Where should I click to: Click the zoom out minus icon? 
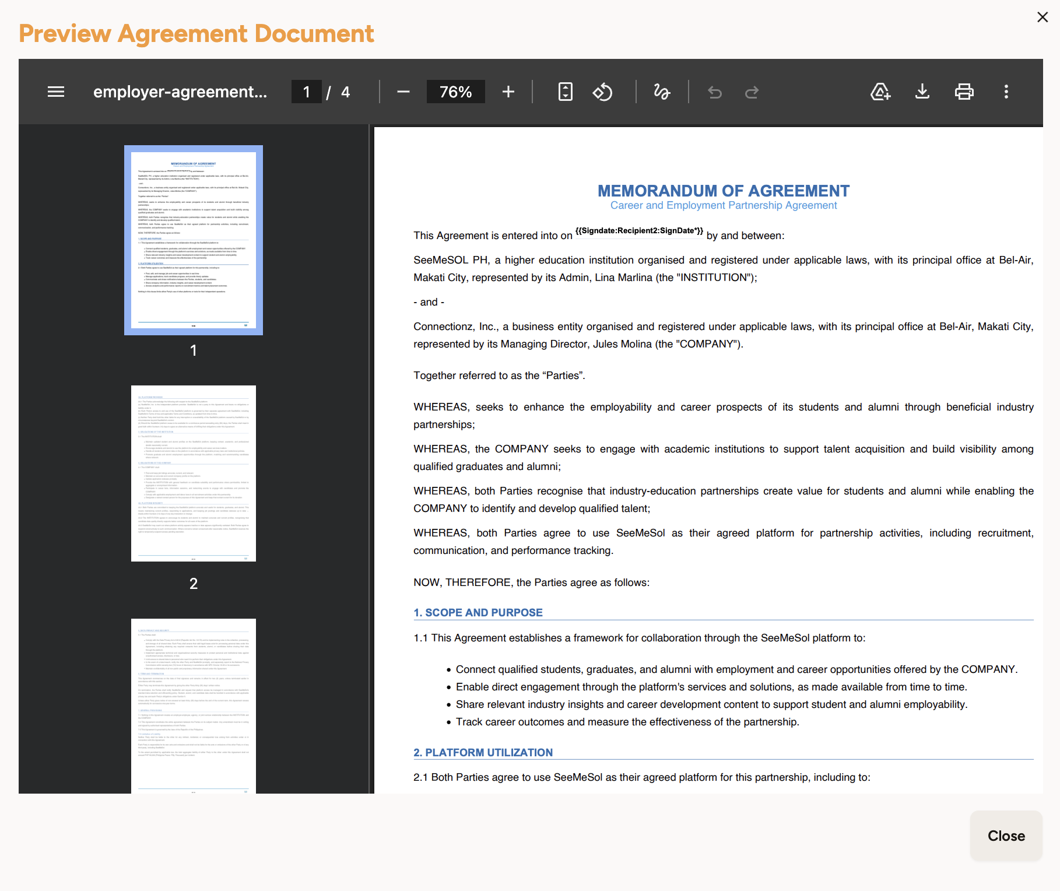[x=403, y=92]
